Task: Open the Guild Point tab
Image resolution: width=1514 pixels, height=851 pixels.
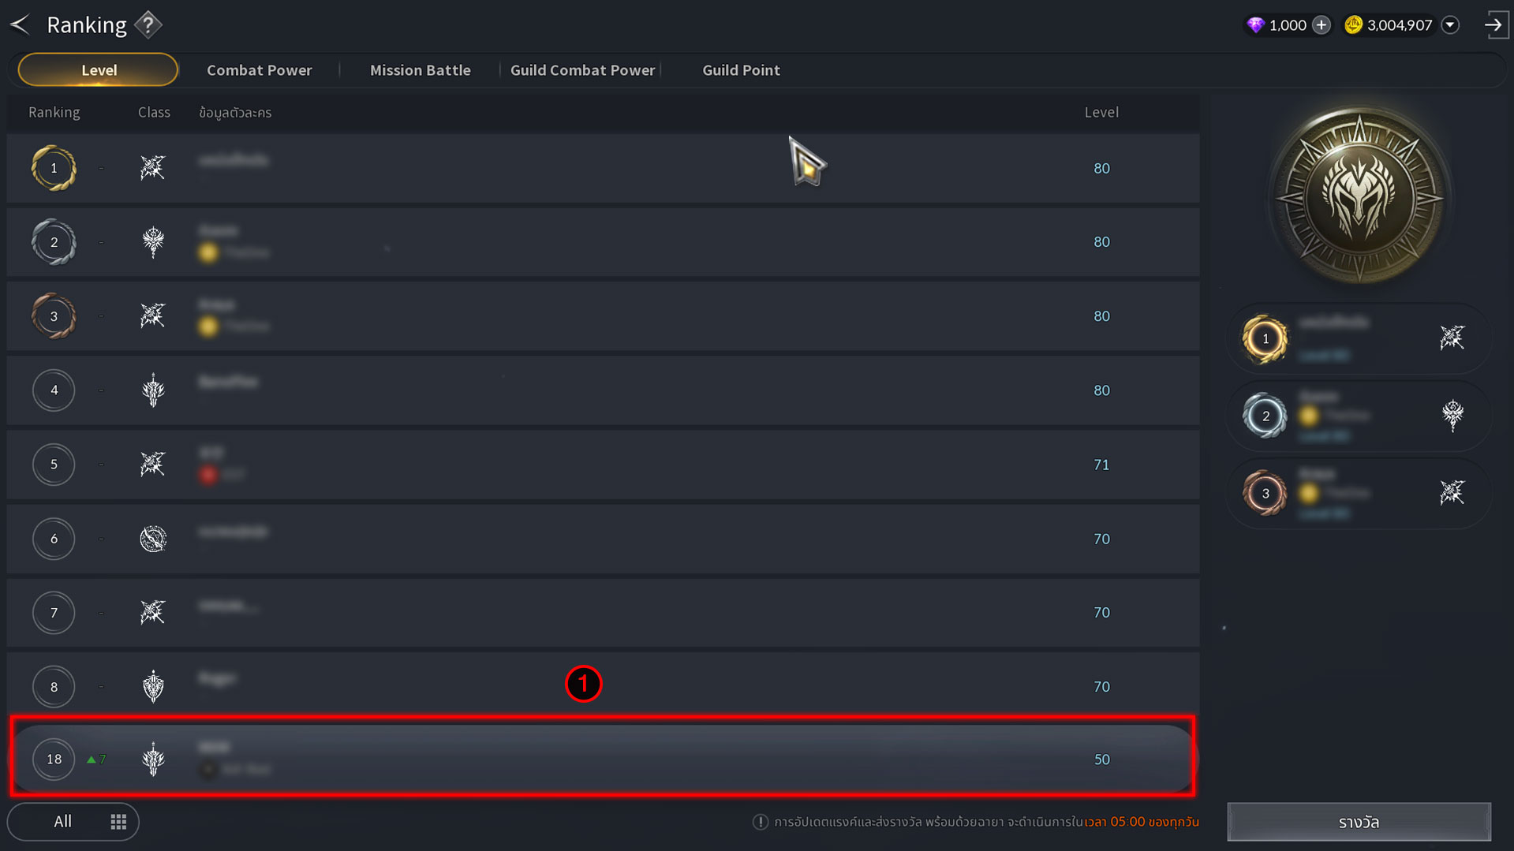Action: 741,70
